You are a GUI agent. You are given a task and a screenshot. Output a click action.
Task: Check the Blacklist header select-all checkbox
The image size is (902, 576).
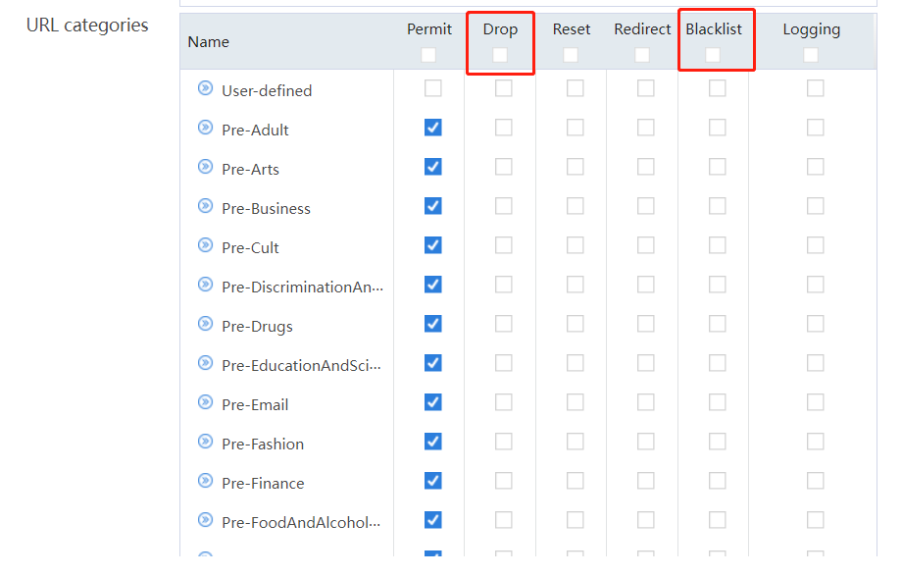tap(713, 55)
